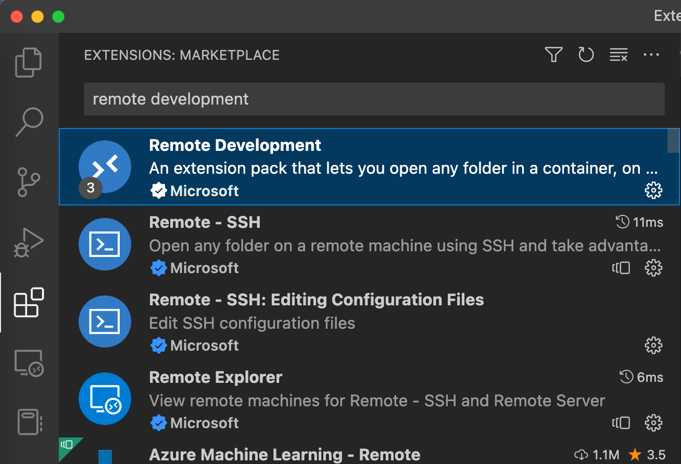Image resolution: width=681 pixels, height=464 pixels.
Task: Click the macOS green zoom window button
Action: pyautogui.click(x=58, y=17)
